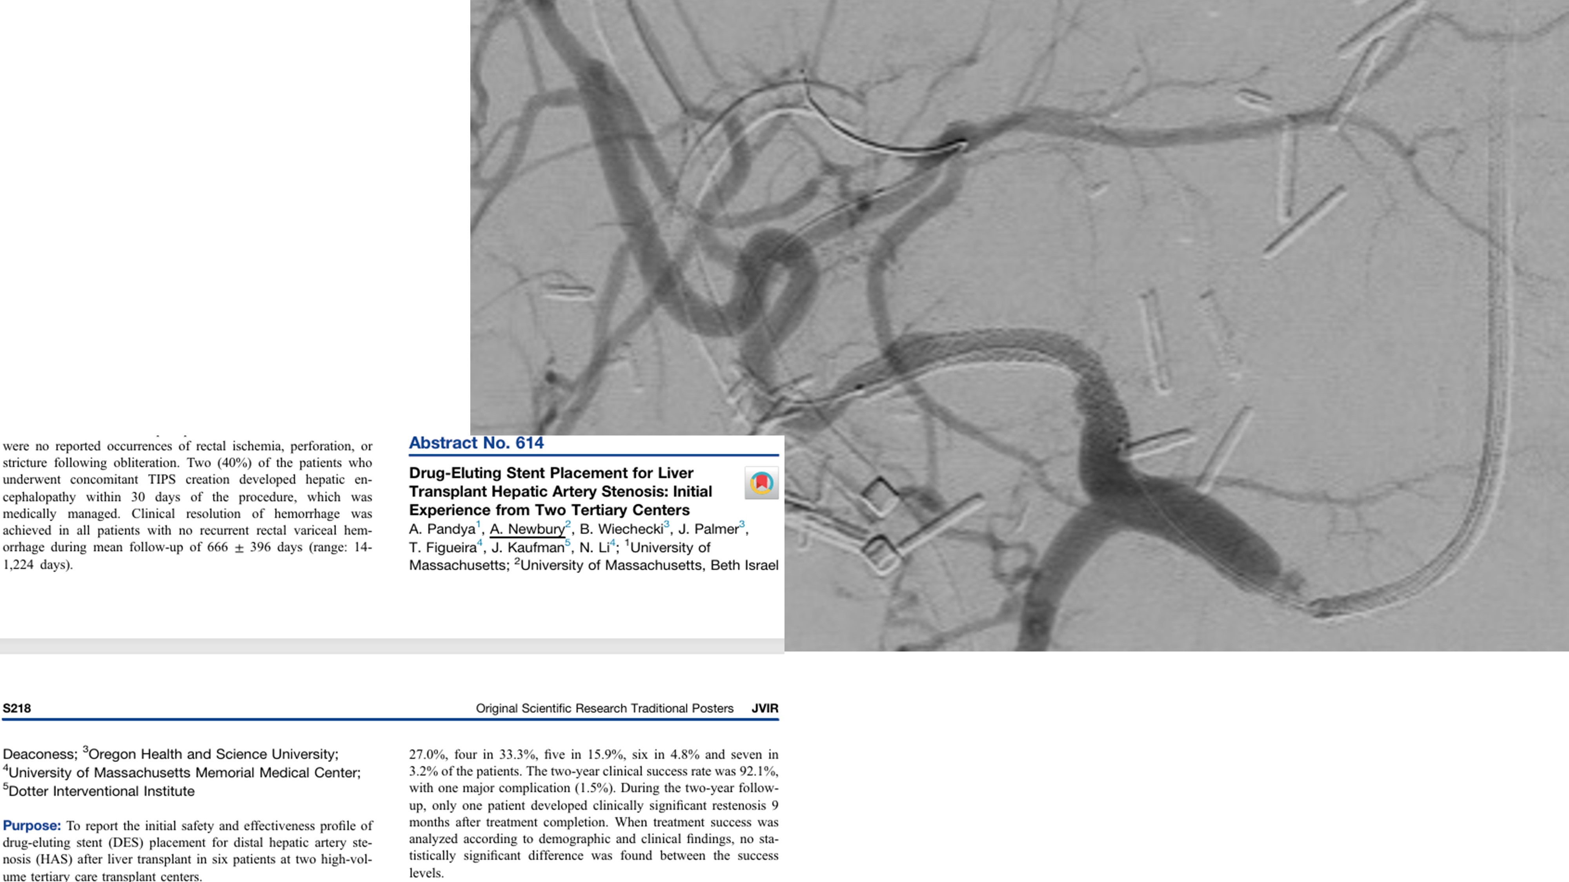
Task: Click Dotter Interventional Institute affiliation text
Action: (102, 791)
